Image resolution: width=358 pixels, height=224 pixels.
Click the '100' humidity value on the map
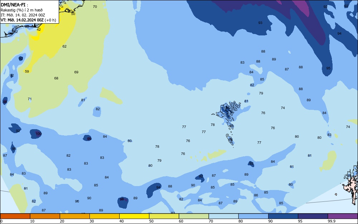pos(39,134)
